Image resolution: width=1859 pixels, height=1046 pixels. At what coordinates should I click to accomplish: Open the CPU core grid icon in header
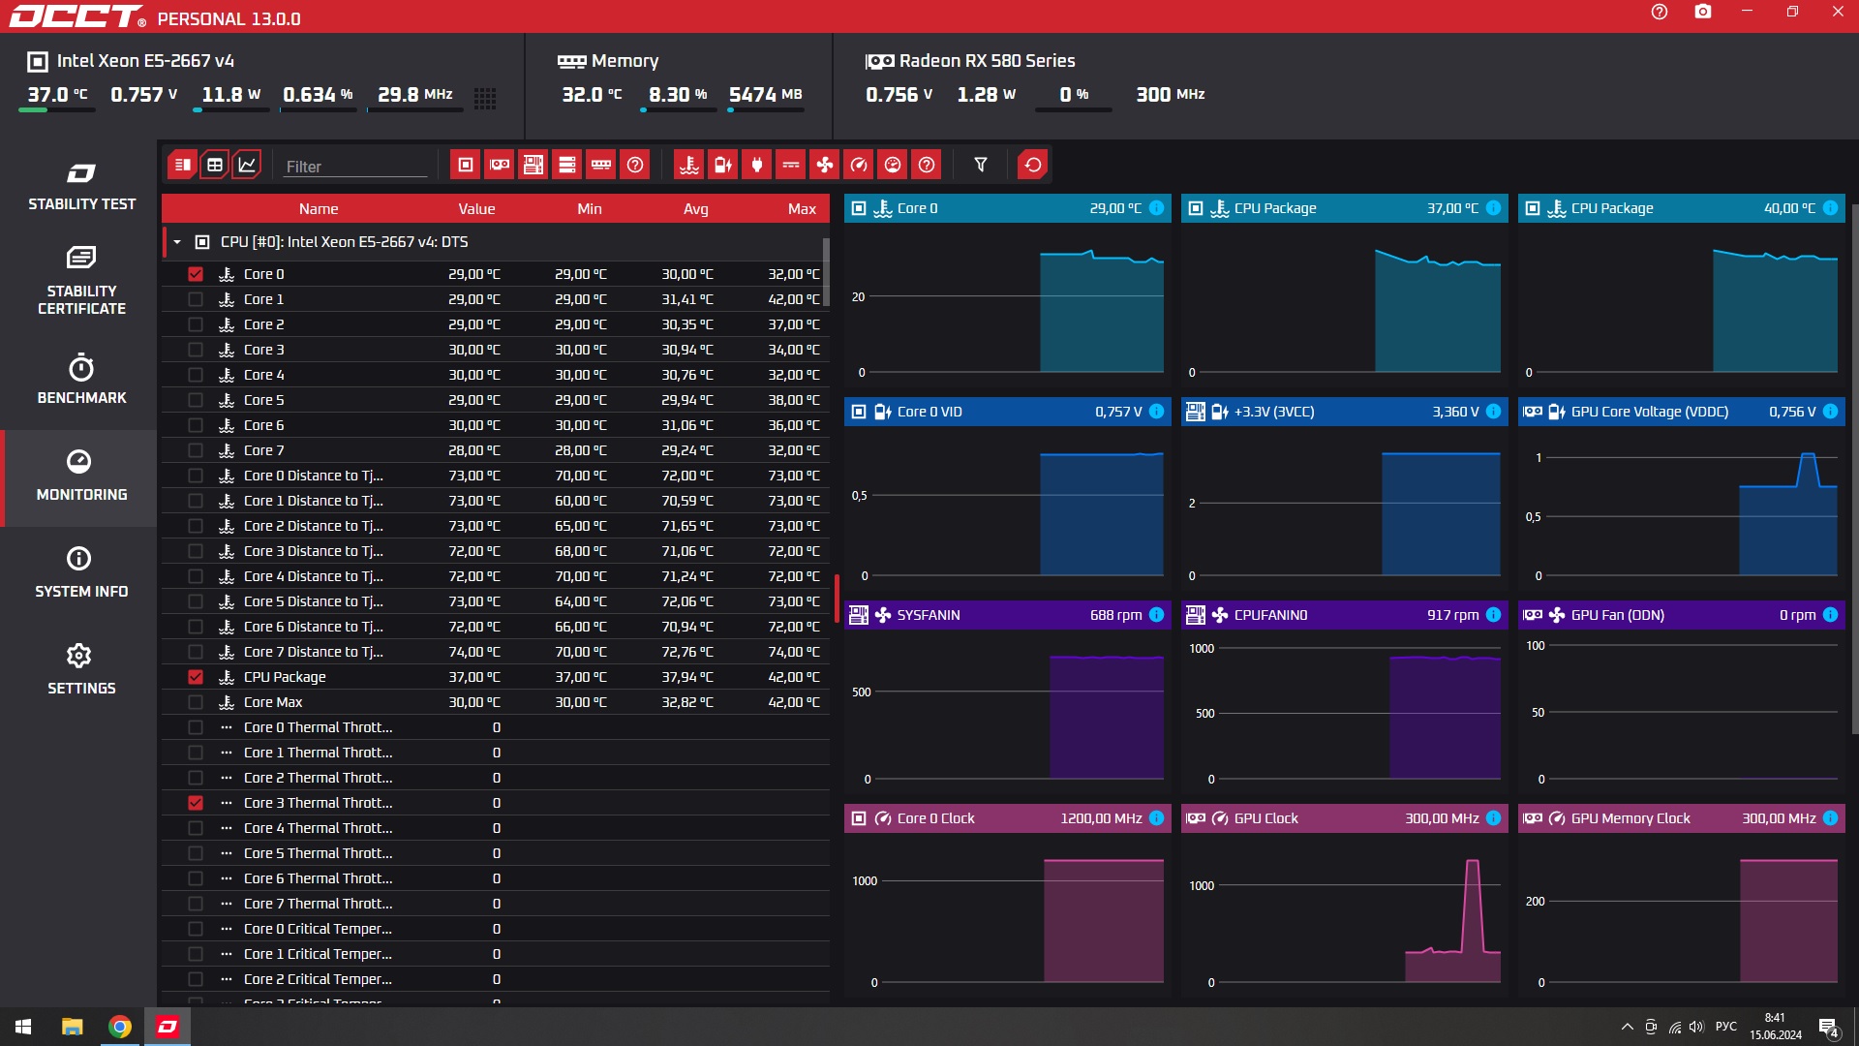click(485, 98)
